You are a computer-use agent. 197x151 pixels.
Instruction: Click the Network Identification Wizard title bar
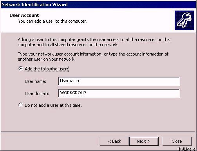point(98,5)
